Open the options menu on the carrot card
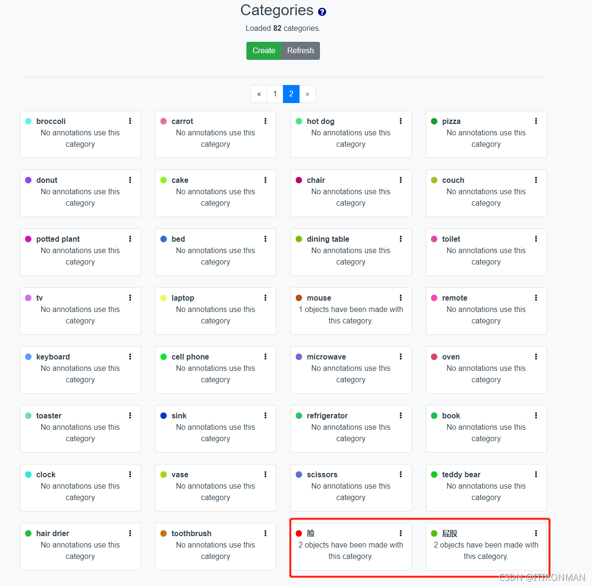 tap(265, 121)
